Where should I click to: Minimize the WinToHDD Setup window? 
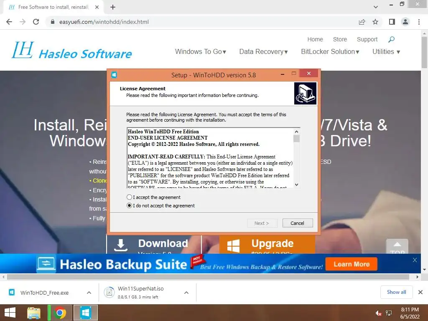[283, 74]
